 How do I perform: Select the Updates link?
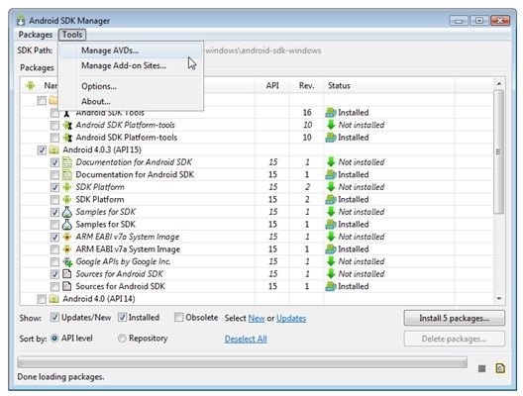coord(291,319)
